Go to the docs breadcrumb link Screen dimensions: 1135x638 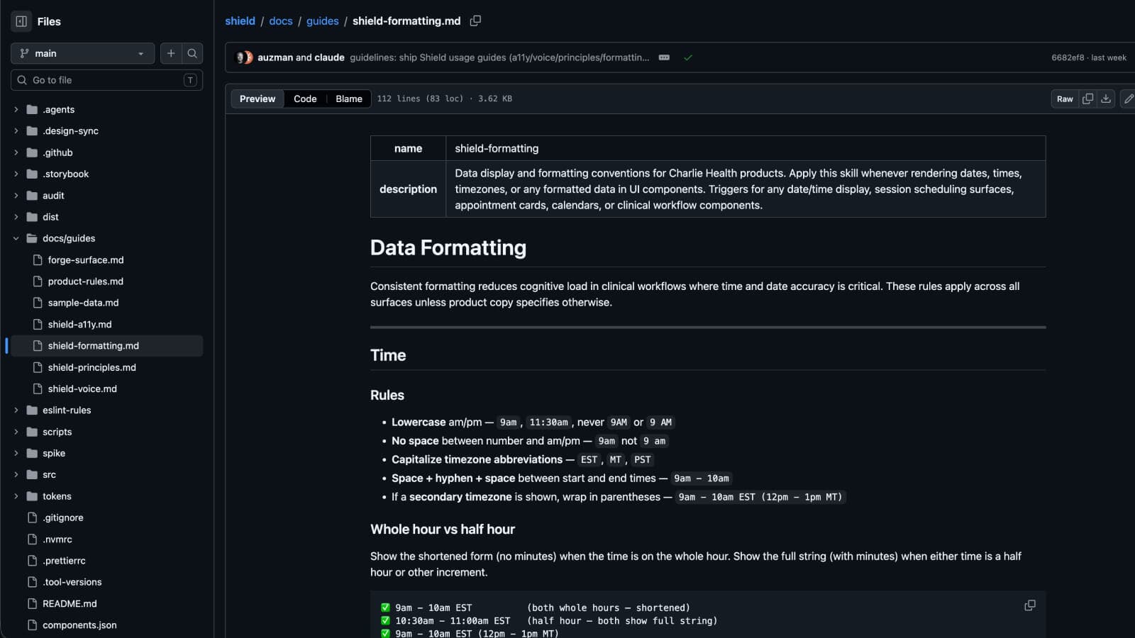pyautogui.click(x=281, y=21)
